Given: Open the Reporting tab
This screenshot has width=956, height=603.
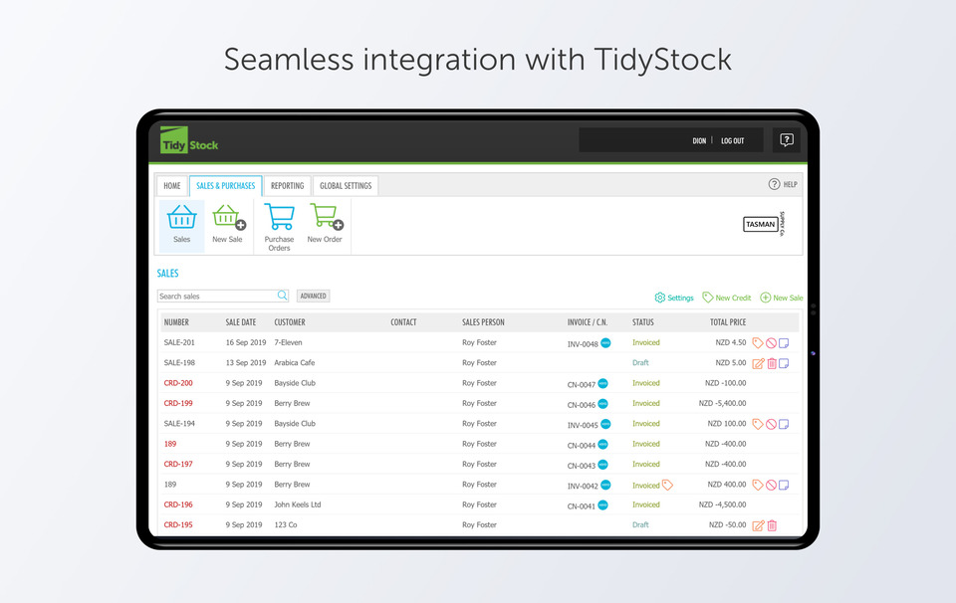Looking at the screenshot, I should pyautogui.click(x=287, y=186).
